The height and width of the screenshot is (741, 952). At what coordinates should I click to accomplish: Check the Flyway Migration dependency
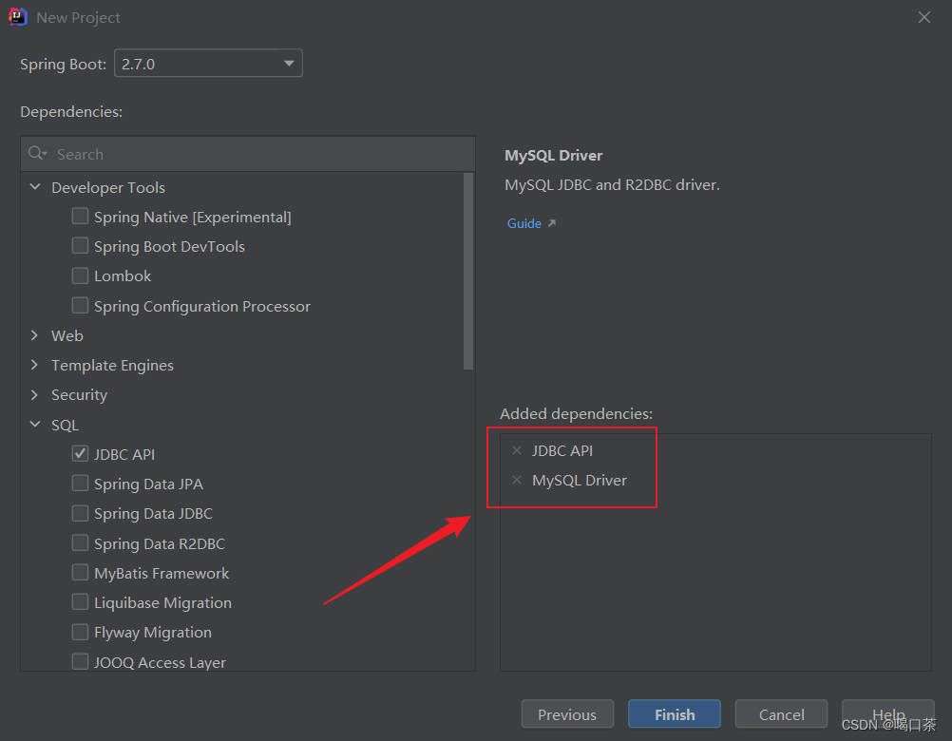click(80, 632)
